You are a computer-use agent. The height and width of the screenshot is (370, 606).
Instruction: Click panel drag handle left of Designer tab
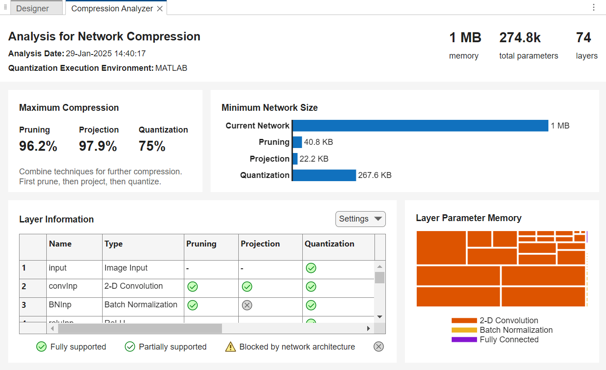5,7
